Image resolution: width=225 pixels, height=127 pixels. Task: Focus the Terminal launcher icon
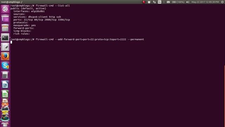pos(5,38)
